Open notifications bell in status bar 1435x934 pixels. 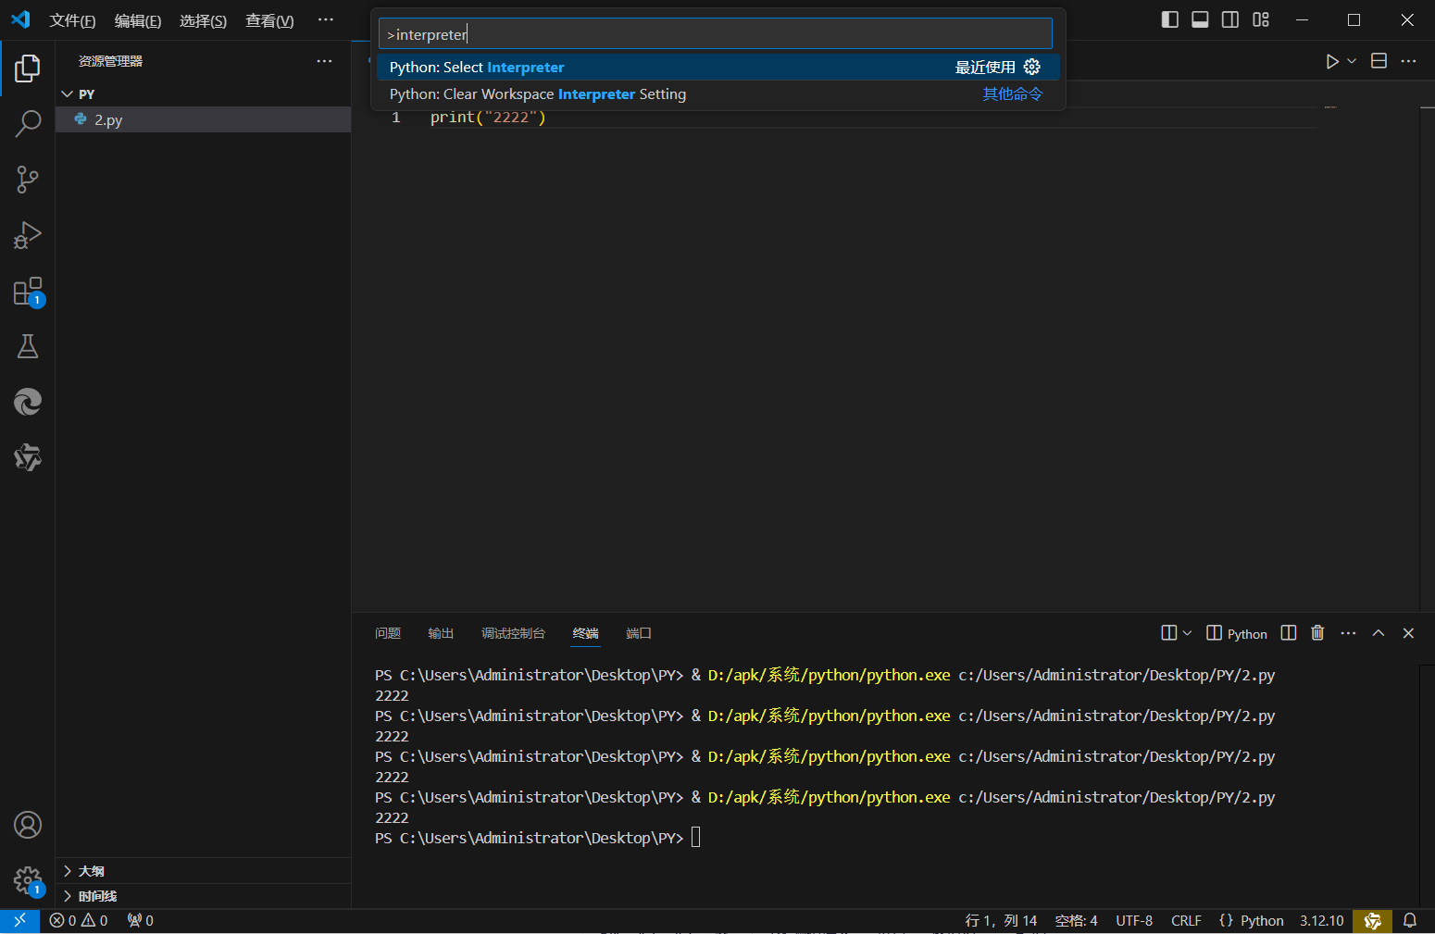tap(1410, 920)
